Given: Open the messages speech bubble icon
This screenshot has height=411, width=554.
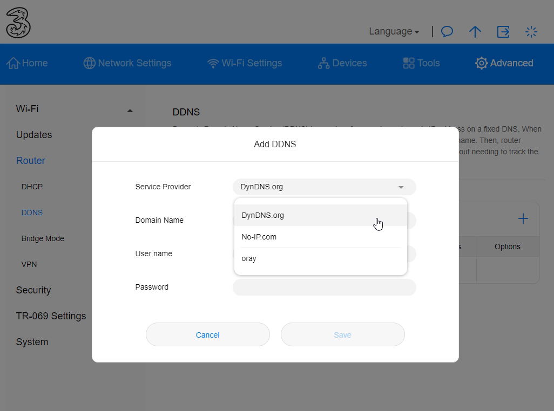Looking at the screenshot, I should tap(447, 32).
